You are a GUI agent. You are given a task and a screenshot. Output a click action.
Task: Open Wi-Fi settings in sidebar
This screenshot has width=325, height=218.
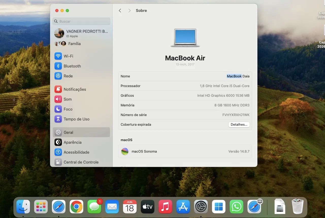(81, 56)
